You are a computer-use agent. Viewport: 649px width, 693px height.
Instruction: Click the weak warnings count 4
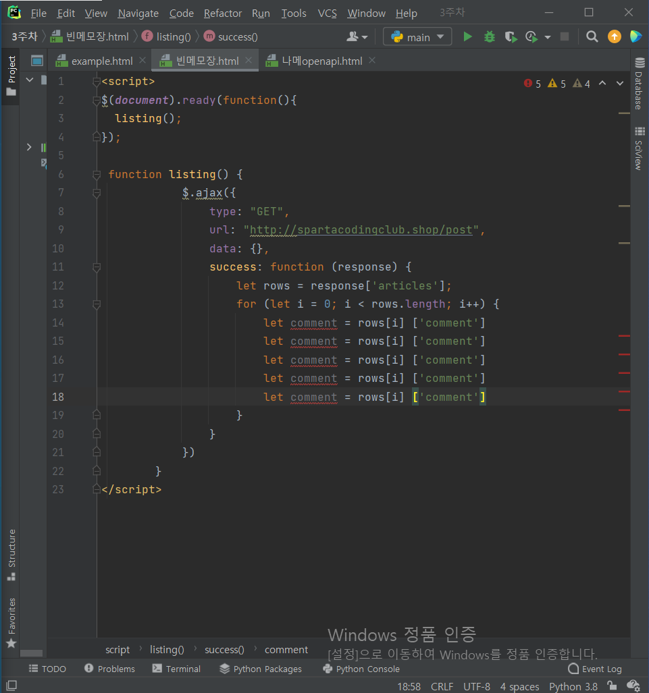pos(581,84)
